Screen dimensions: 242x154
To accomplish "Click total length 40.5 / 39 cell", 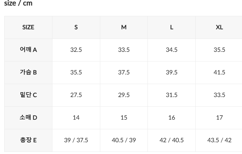I will [124, 140].
